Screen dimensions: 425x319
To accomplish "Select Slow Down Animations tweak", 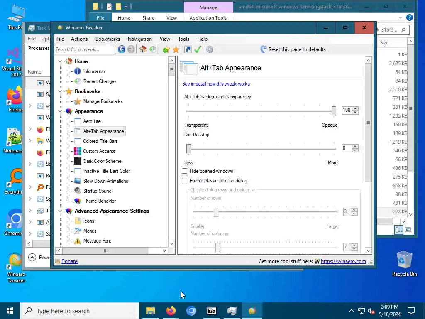I will 105,181.
